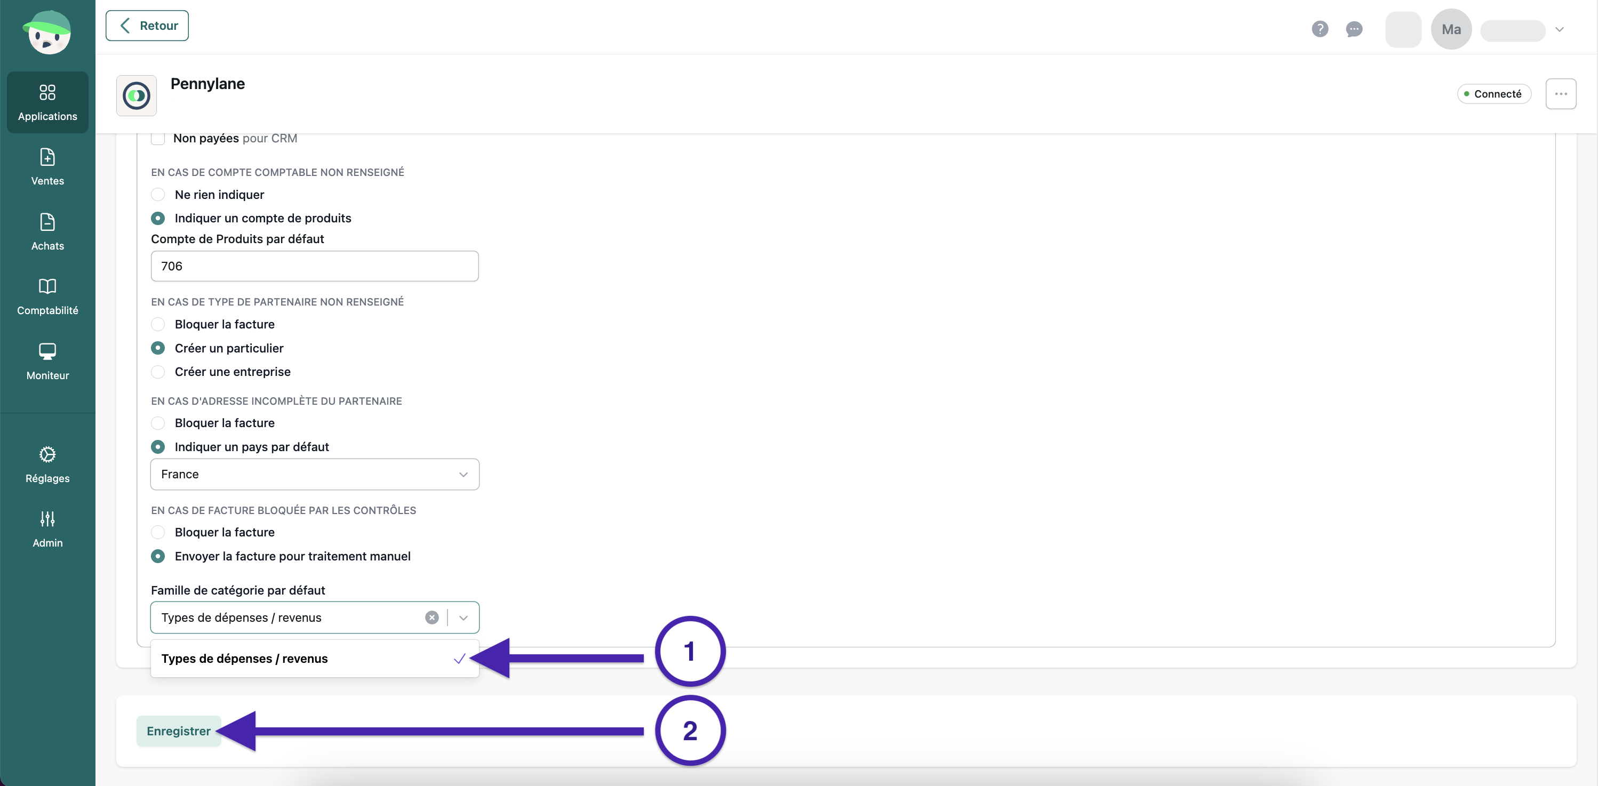The width and height of the screenshot is (1598, 786).
Task: Click into the Compte de Produits field
Action: coord(315,266)
